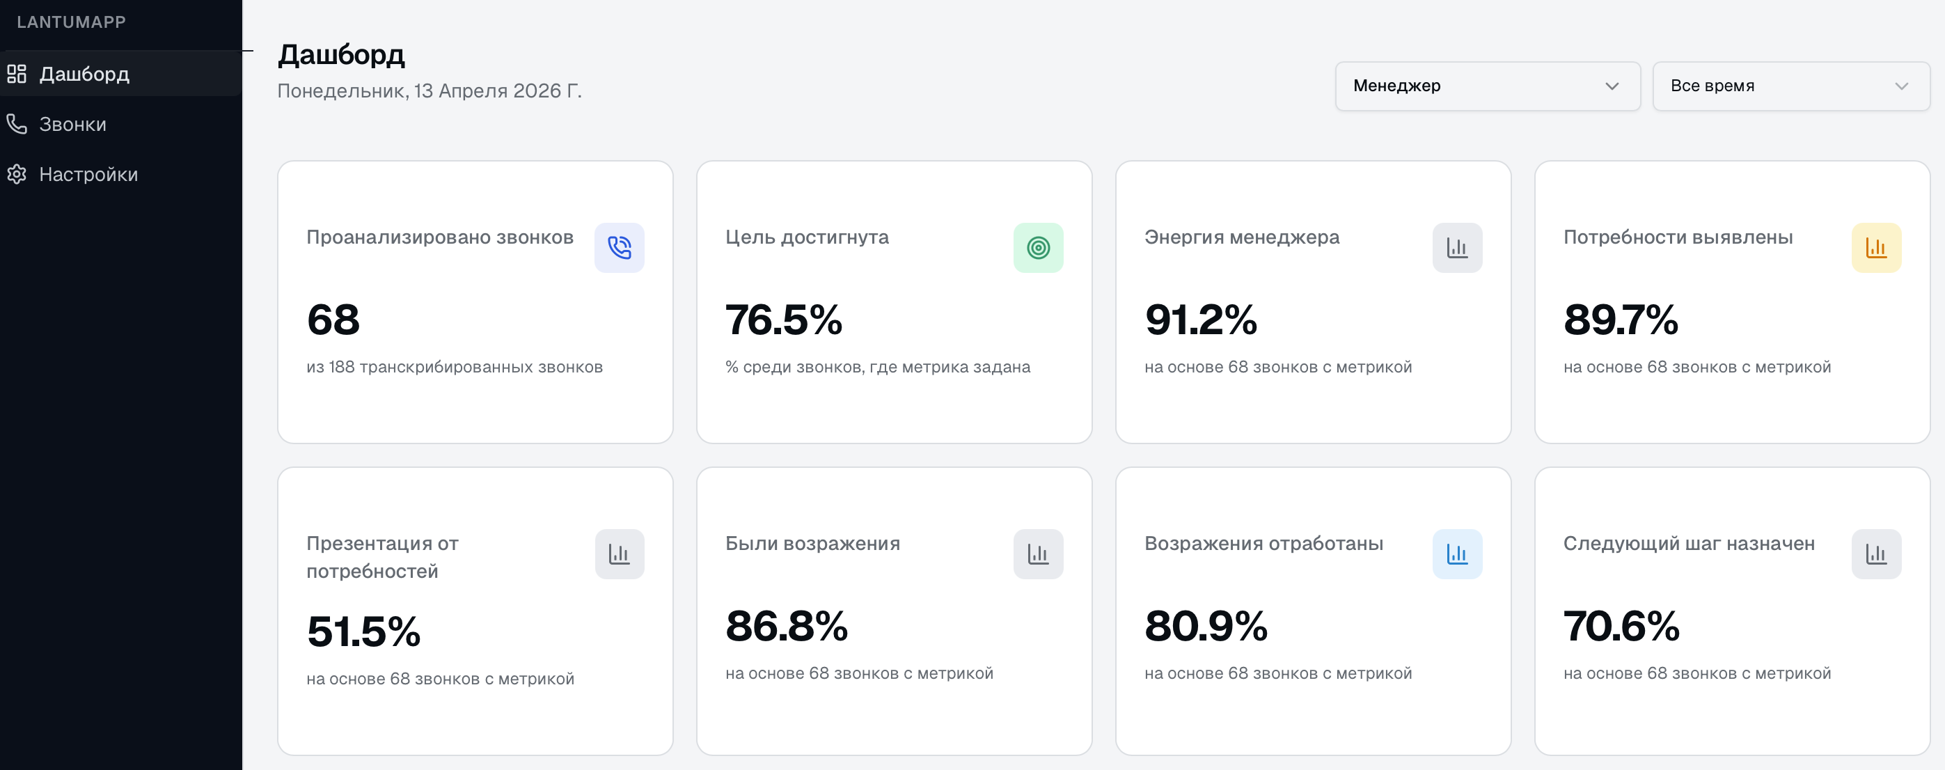The width and height of the screenshot is (1945, 770).
Task: Click the chart icon on Были возражения card
Action: 1039,553
